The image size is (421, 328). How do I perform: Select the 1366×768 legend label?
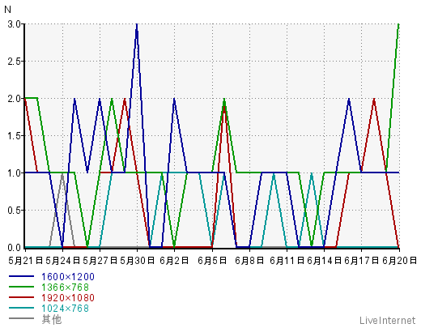pyautogui.click(x=65, y=288)
